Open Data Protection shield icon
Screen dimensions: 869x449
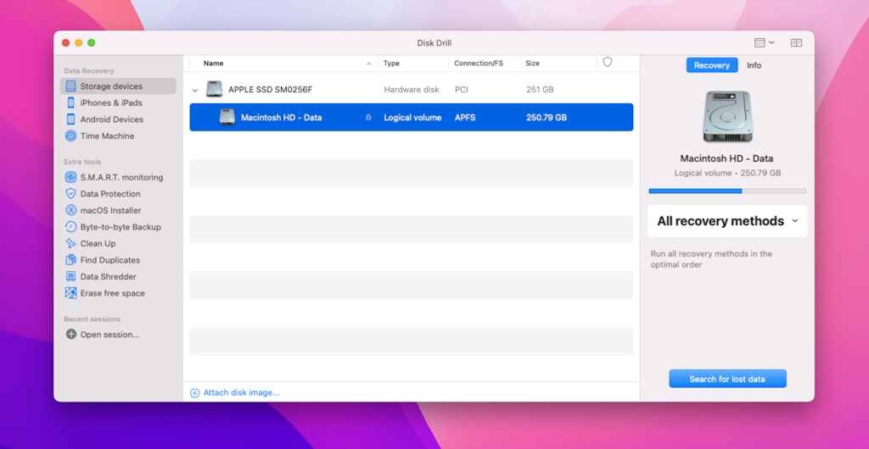pos(71,194)
